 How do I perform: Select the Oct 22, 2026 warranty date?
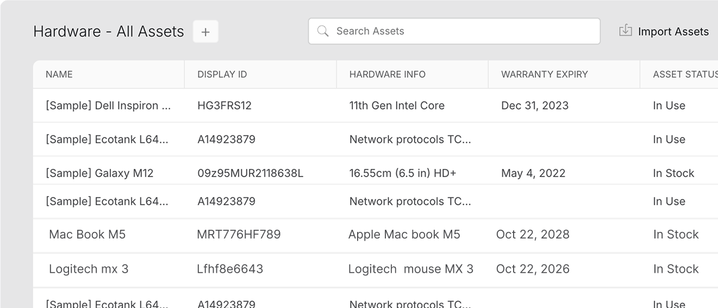click(533, 269)
